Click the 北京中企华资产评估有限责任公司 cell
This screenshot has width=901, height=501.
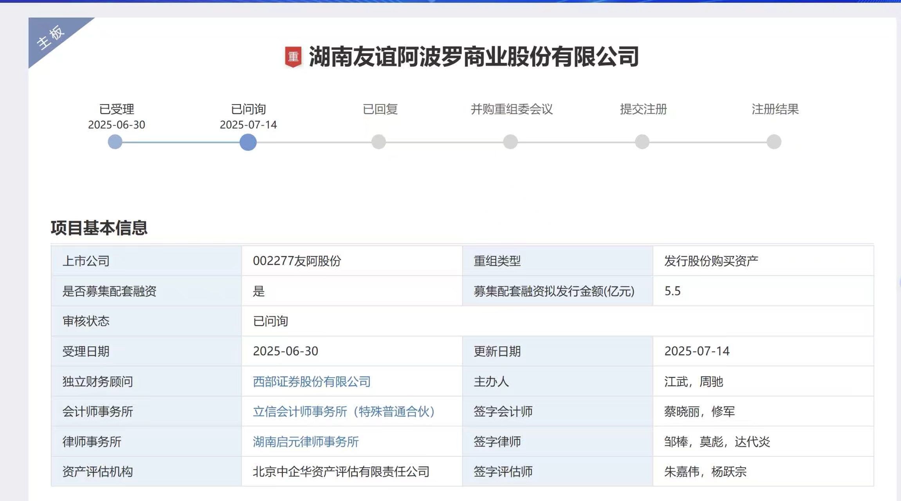click(352, 471)
